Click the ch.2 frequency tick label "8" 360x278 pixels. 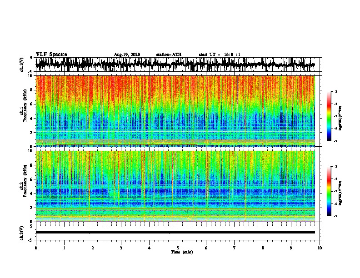31,165
